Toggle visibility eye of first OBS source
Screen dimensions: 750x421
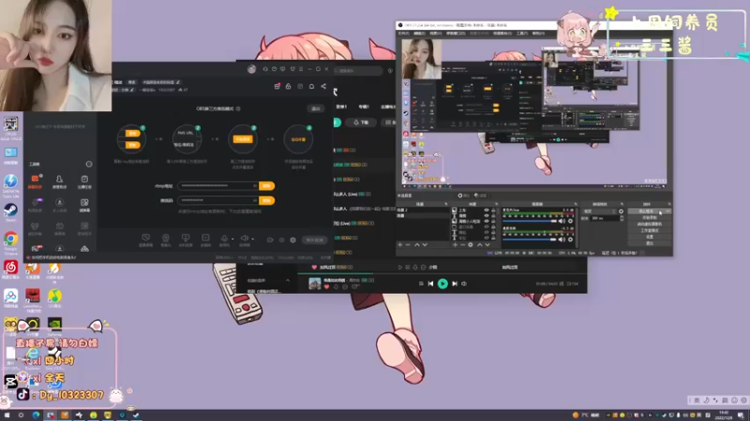point(487,210)
